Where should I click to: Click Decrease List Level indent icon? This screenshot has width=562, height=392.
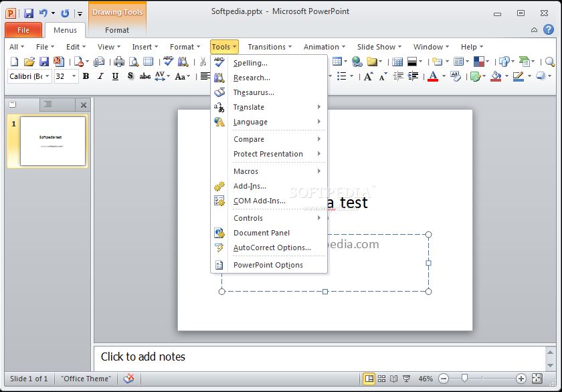[x=398, y=76]
